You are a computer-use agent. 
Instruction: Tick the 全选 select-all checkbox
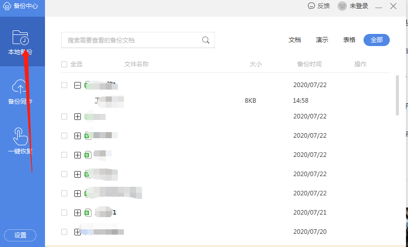tap(64, 64)
